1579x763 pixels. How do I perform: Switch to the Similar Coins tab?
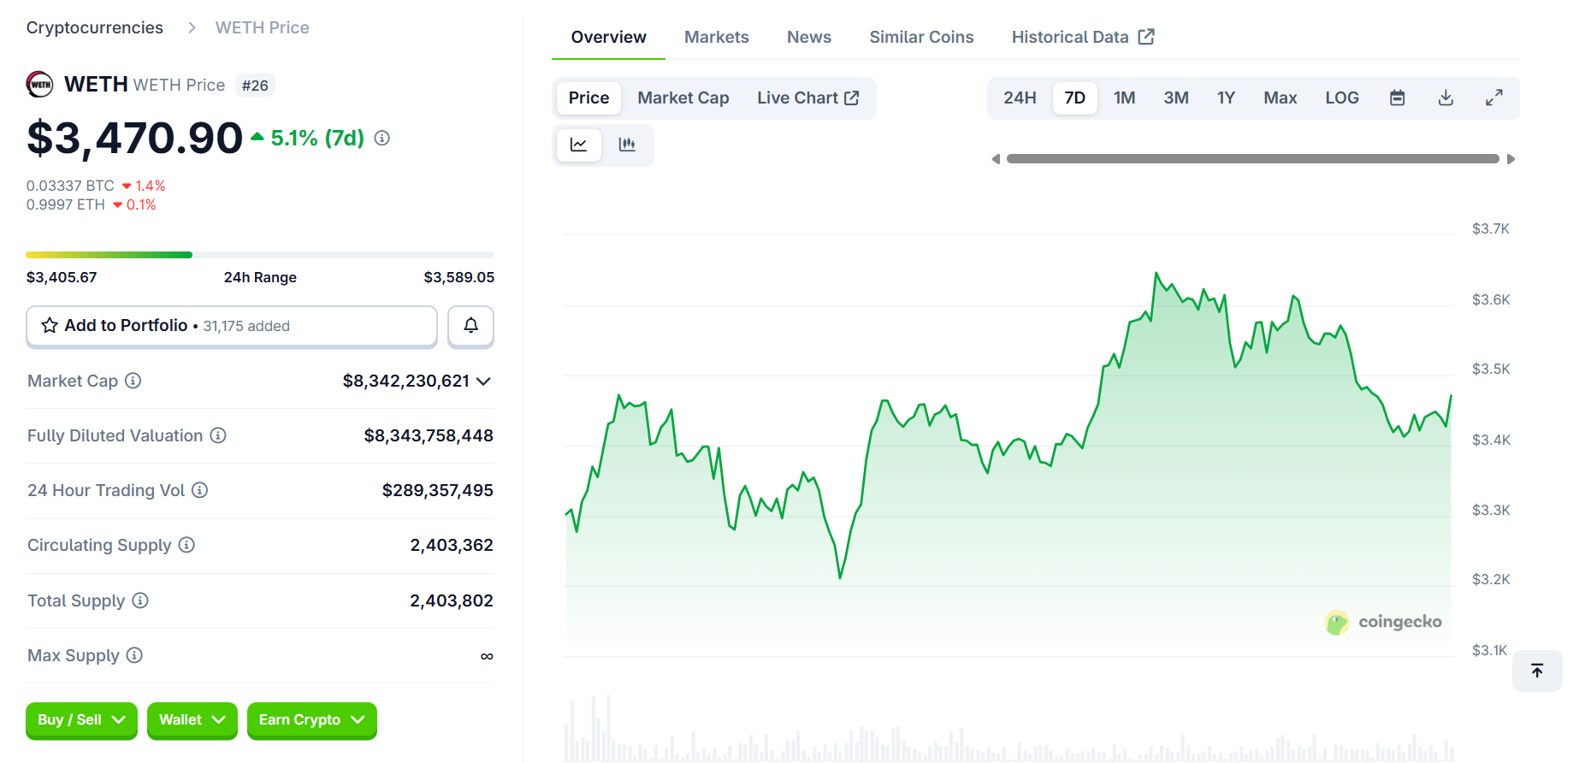coord(921,37)
